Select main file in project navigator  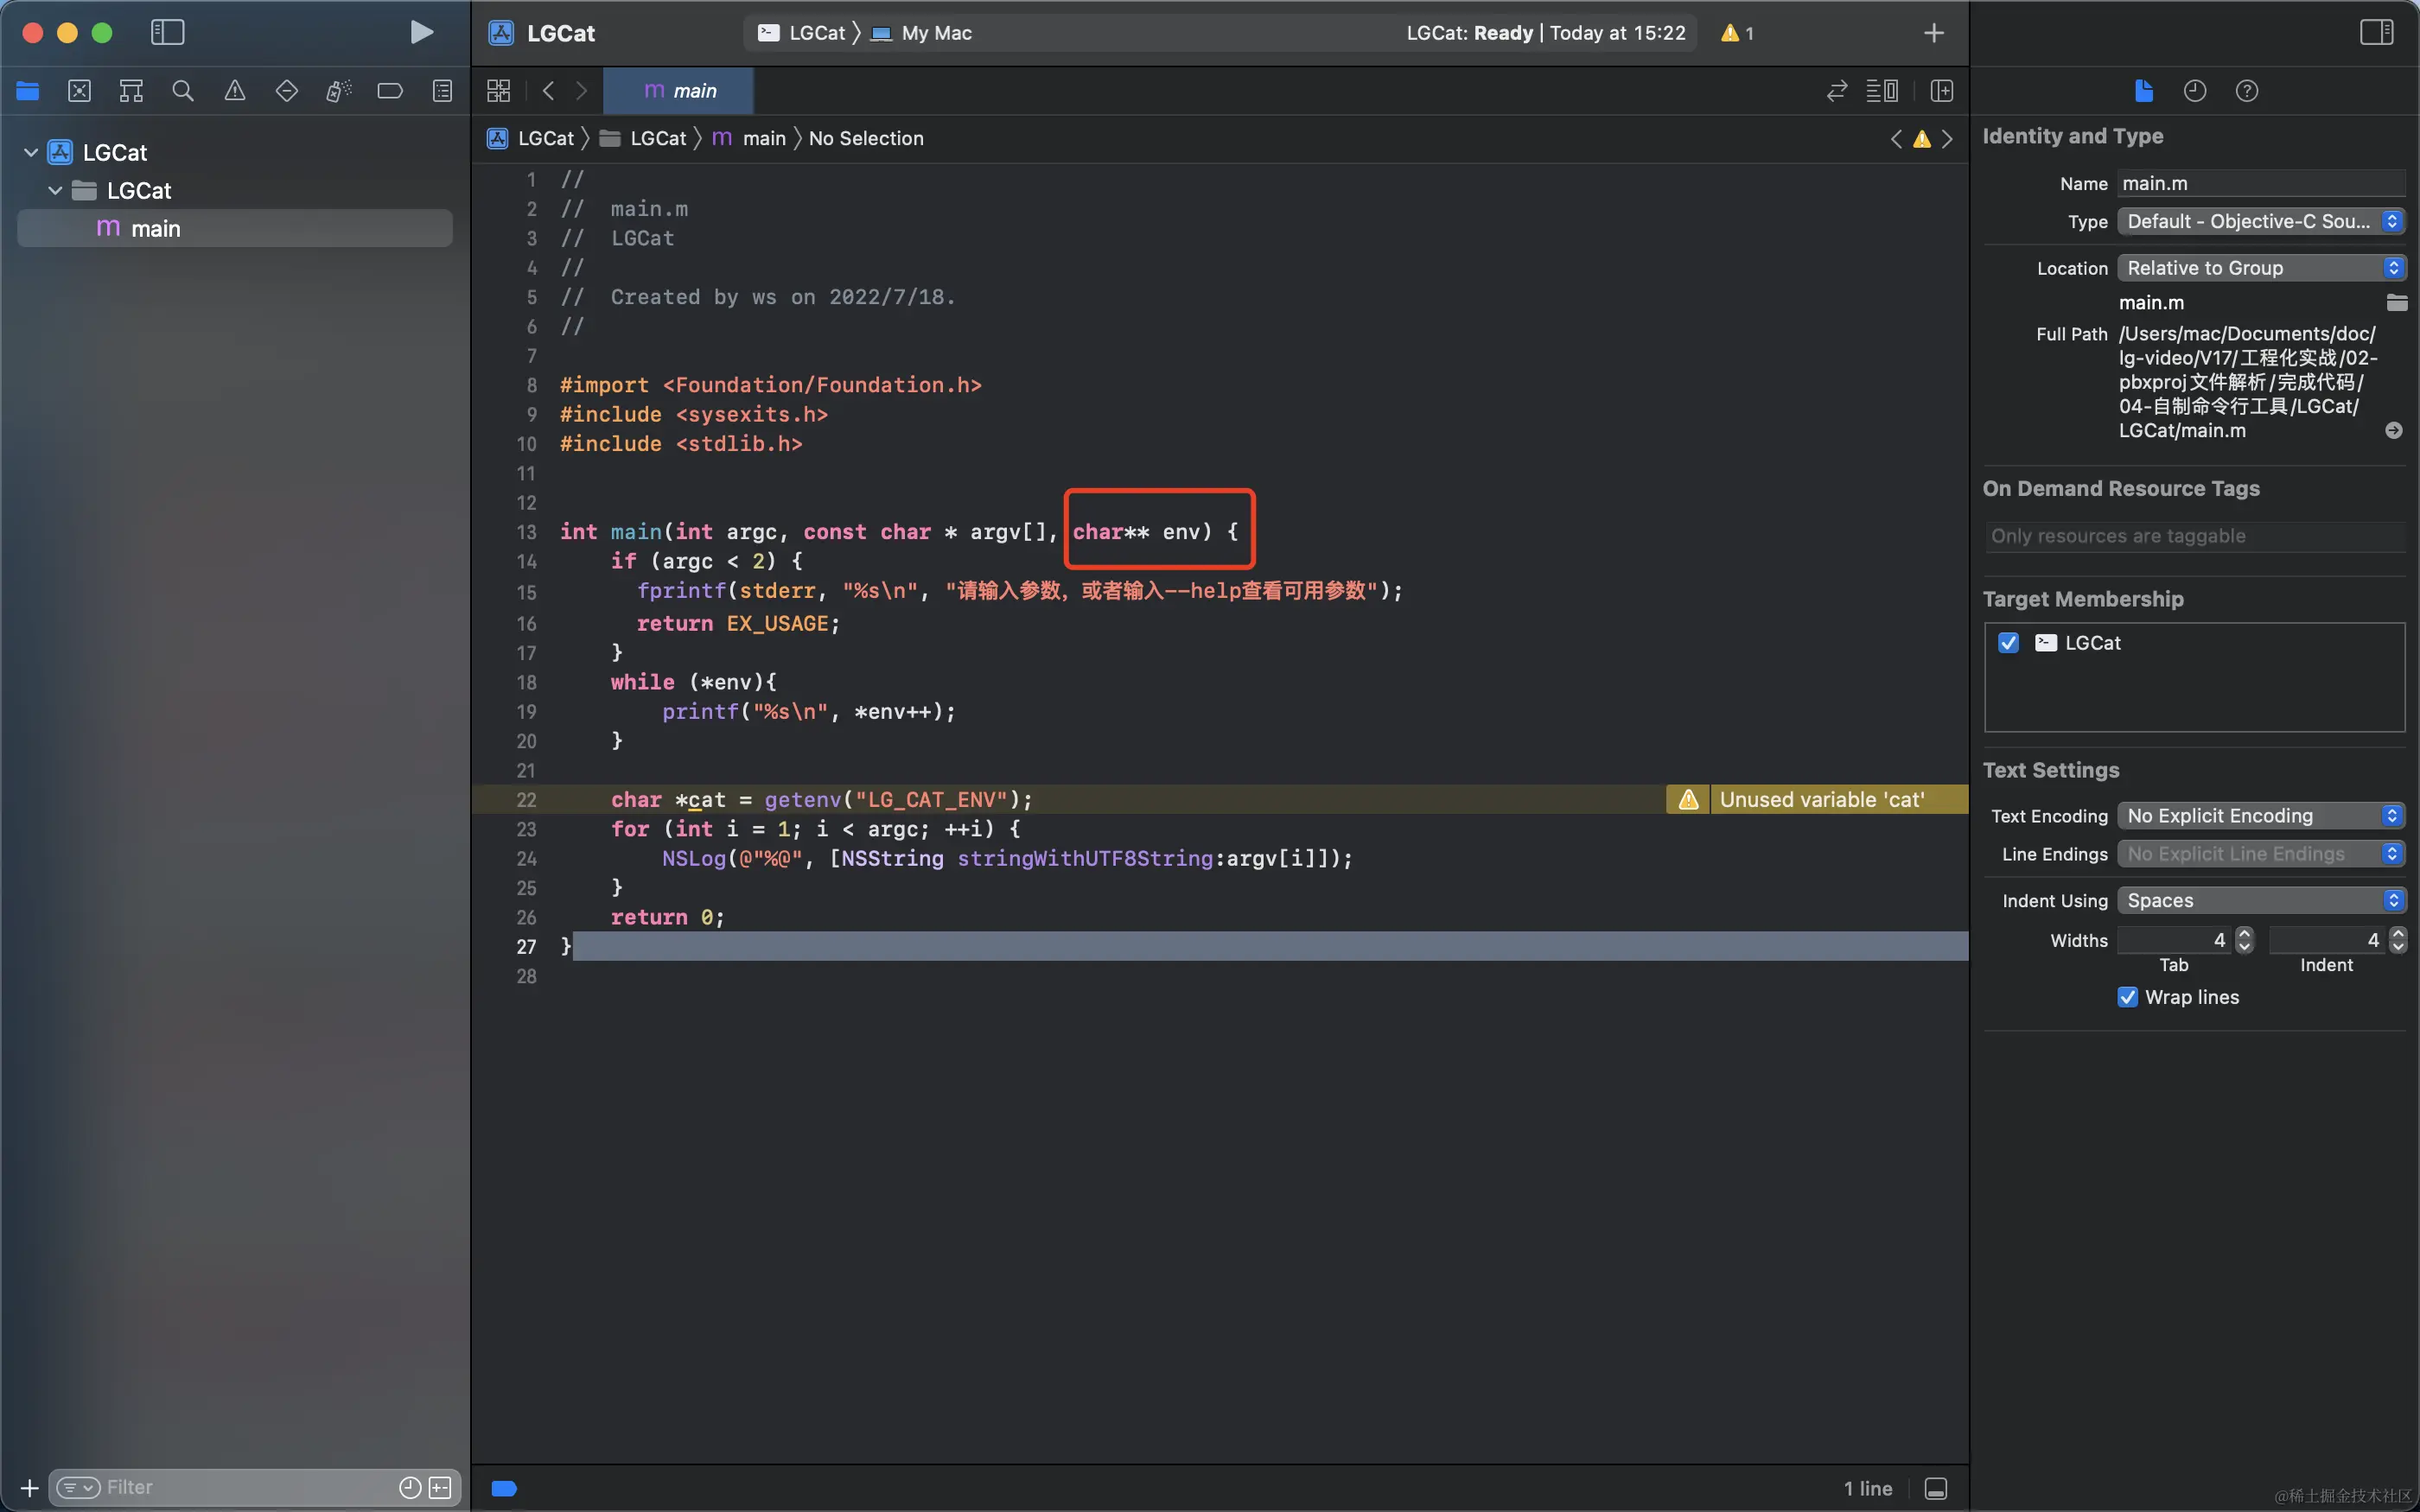[x=156, y=229]
